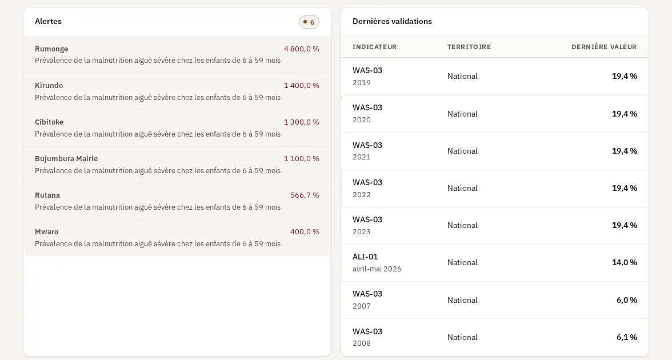Click the TERRITOIRE column header
This screenshot has width=672, height=360.
(x=469, y=47)
